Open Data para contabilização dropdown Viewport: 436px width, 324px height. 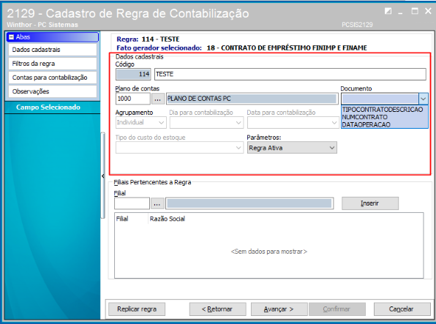click(x=293, y=123)
